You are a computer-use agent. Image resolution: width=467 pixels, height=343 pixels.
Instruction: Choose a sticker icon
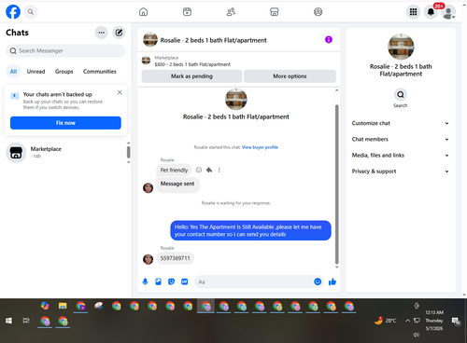point(171,281)
